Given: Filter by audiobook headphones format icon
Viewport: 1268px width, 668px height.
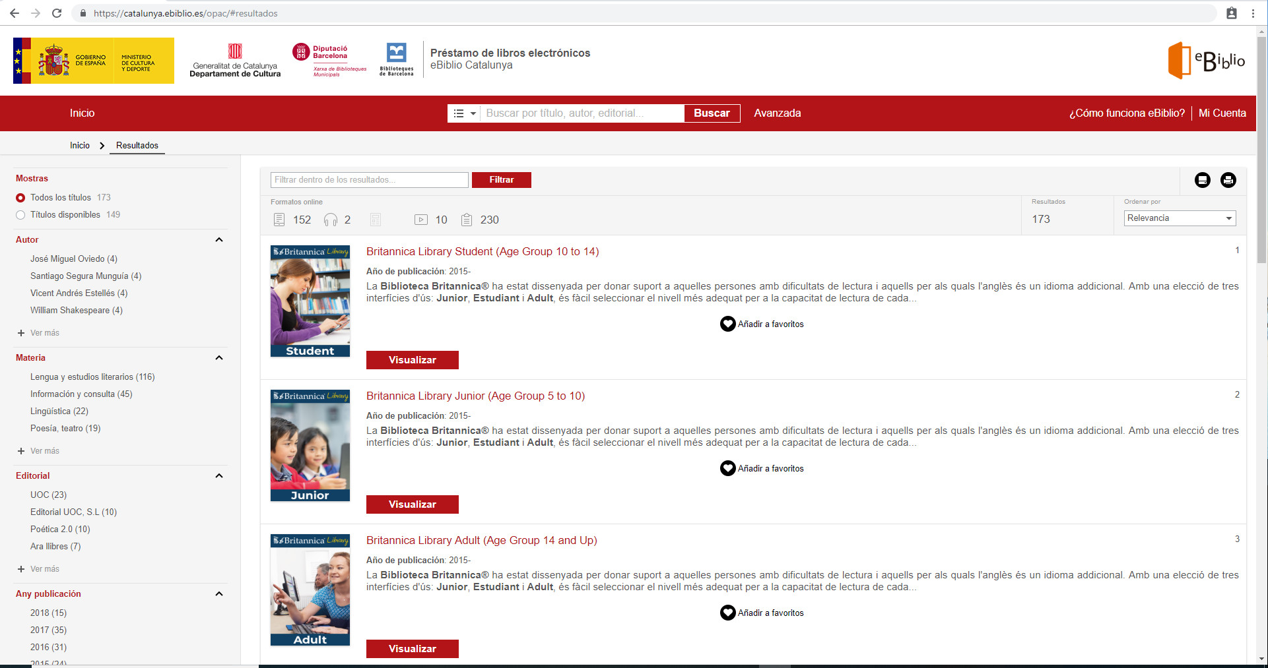Looking at the screenshot, I should (x=331, y=220).
